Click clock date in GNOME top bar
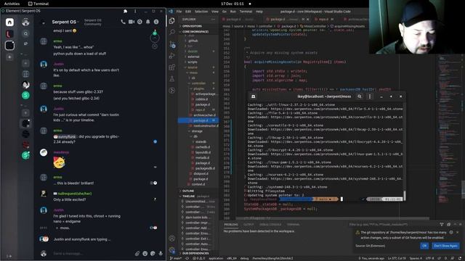 coord(232,4)
